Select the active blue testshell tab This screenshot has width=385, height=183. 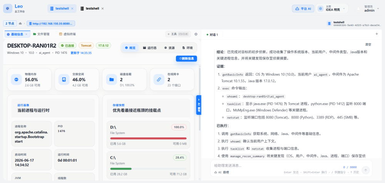[x=62, y=8]
